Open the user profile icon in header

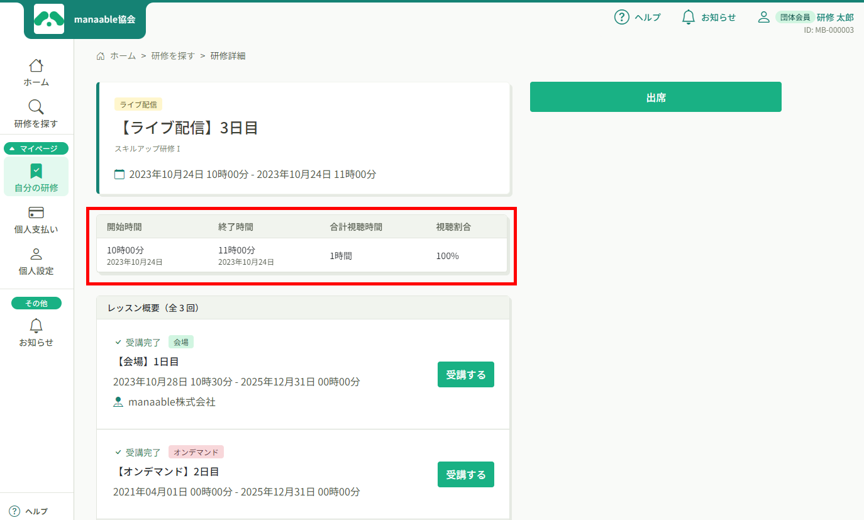763,17
